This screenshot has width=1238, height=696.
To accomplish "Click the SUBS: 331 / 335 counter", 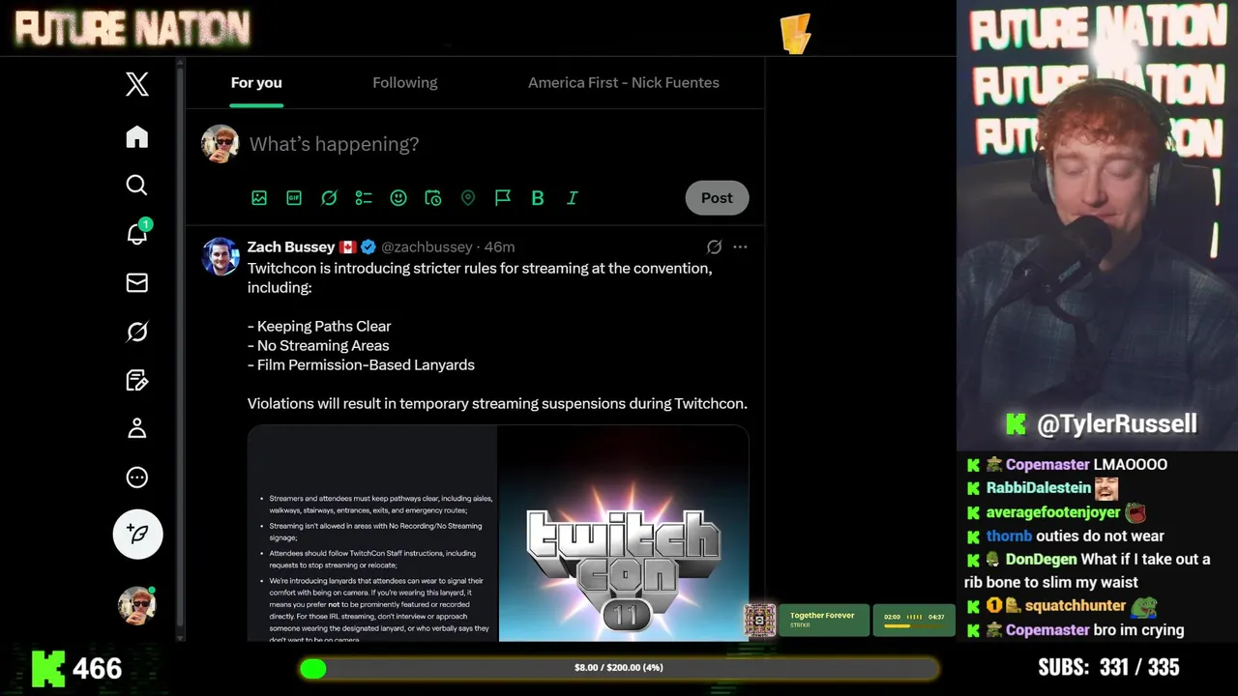I will [1108, 668].
